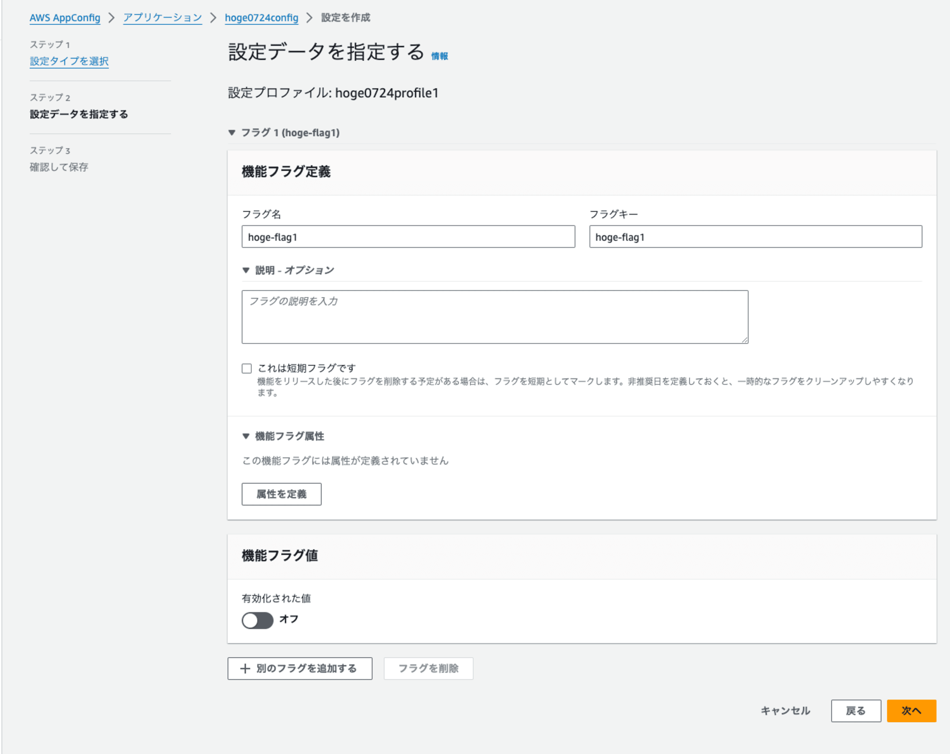950x754 pixels.
Task: Click the 機能フラグ定義 panel heading
Action: pos(286,172)
